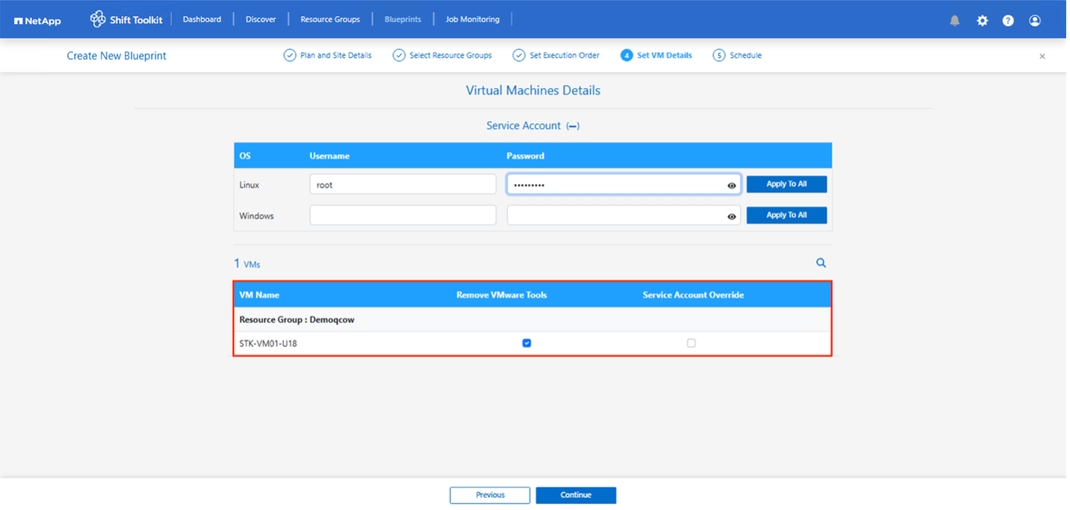Click the notifications bell icon

pyautogui.click(x=955, y=21)
